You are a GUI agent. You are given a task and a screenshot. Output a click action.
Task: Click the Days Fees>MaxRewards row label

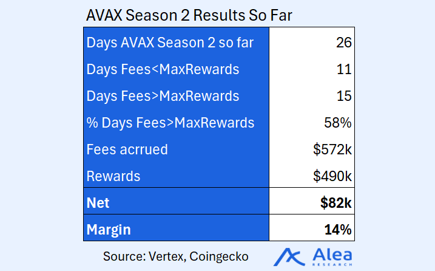[163, 96]
